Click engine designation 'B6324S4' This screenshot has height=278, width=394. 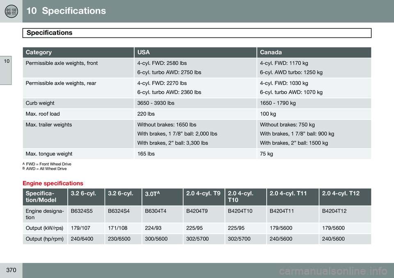click(x=119, y=211)
